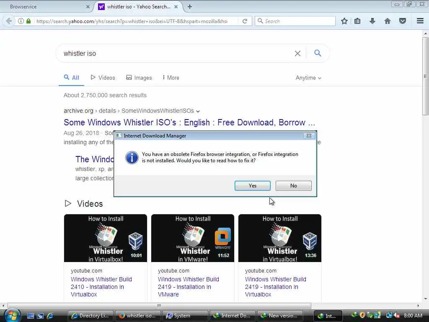This screenshot has width=429, height=322.
Task: Click Show Desktop quick launch icon
Action: [x=31, y=316]
